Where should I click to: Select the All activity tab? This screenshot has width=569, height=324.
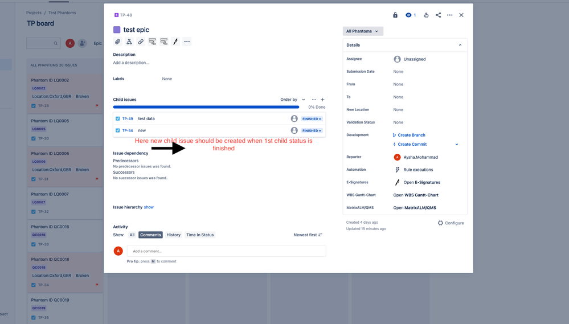coord(132,235)
